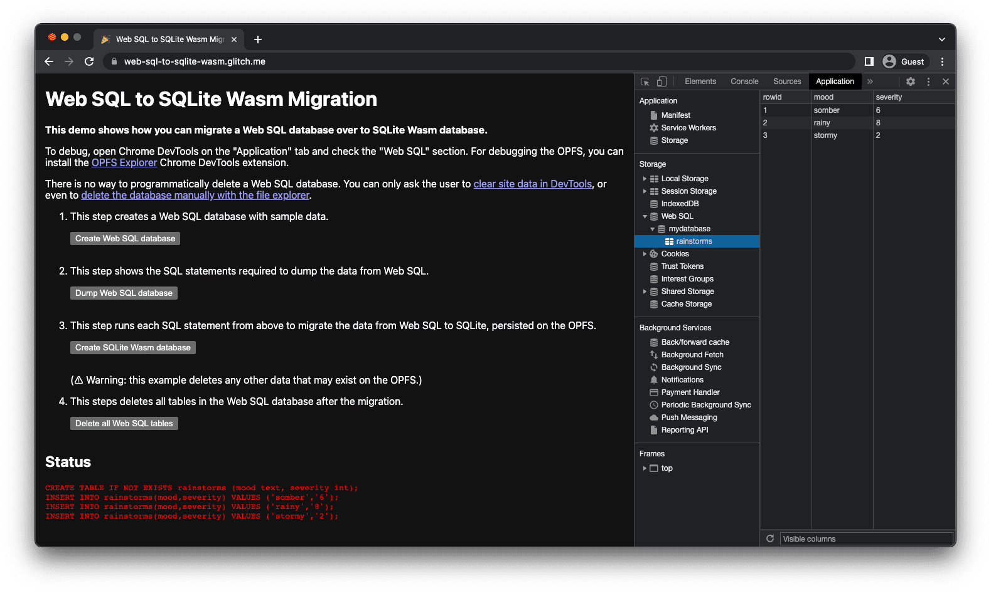Expand the Cookies tree item
Screen dimensions: 991x593
pyautogui.click(x=645, y=254)
